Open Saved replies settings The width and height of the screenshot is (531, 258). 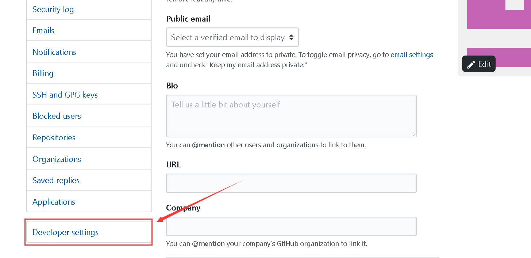click(x=89, y=180)
